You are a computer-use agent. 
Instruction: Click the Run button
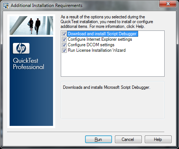point(98,139)
